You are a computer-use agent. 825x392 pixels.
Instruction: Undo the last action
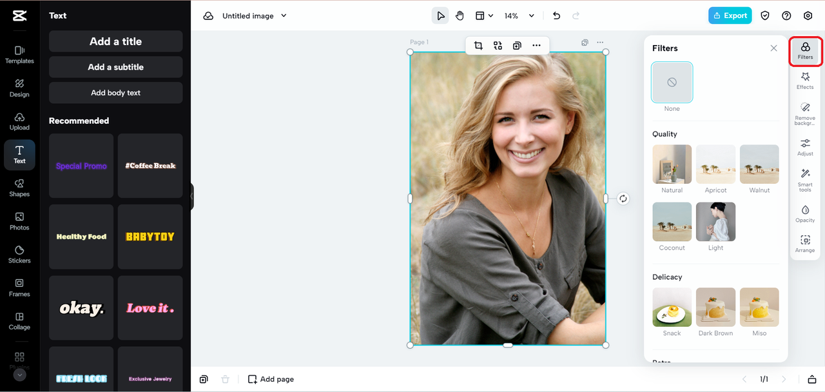pyautogui.click(x=556, y=15)
